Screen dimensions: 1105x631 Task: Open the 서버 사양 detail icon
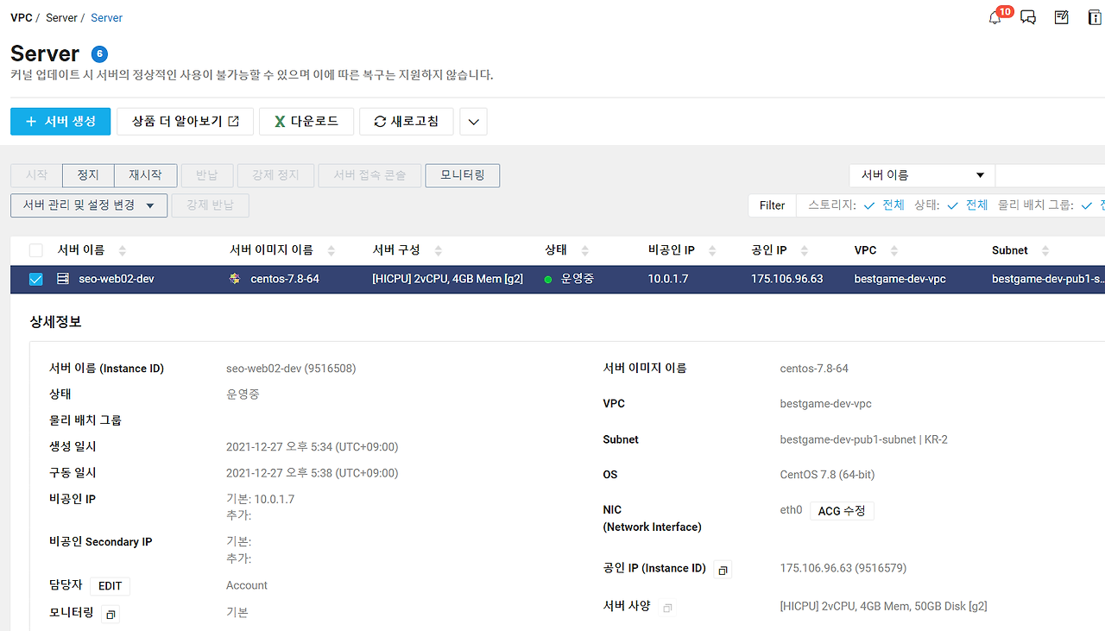(667, 608)
